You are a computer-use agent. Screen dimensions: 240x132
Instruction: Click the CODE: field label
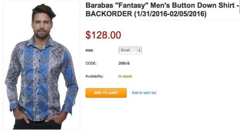[x=91, y=63]
